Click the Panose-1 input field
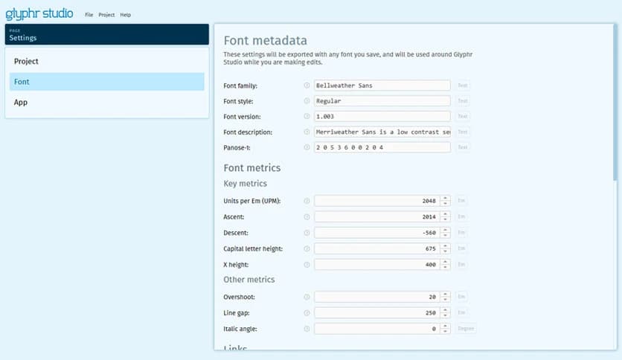 click(x=382, y=147)
